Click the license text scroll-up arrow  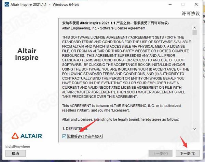194,28
